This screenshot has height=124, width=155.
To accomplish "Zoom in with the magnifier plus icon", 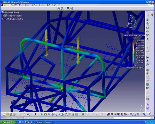I will pos(56,114).
